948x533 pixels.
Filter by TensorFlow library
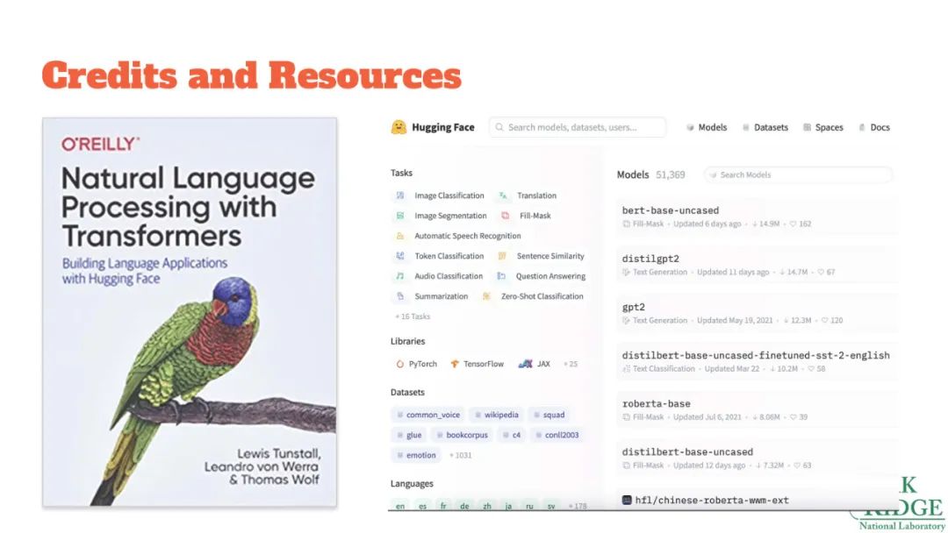click(477, 364)
